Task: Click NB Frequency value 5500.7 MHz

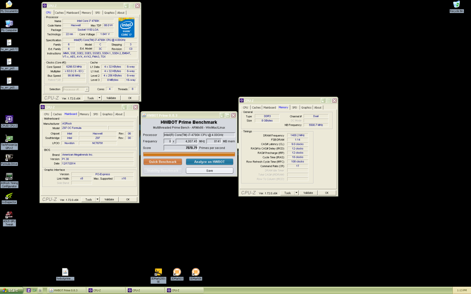Action: 316,125
